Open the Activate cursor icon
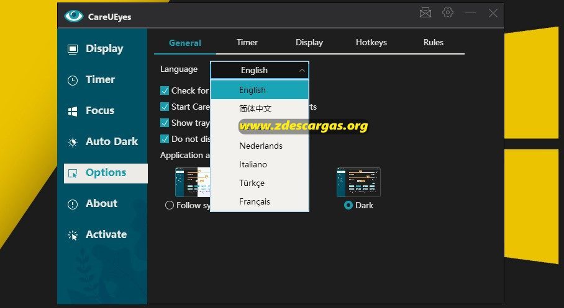The image size is (564, 308). (73, 235)
